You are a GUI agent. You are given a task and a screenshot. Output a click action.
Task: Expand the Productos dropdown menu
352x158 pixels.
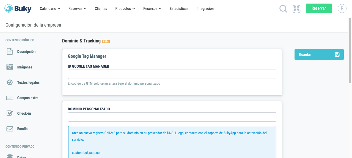[x=125, y=9]
